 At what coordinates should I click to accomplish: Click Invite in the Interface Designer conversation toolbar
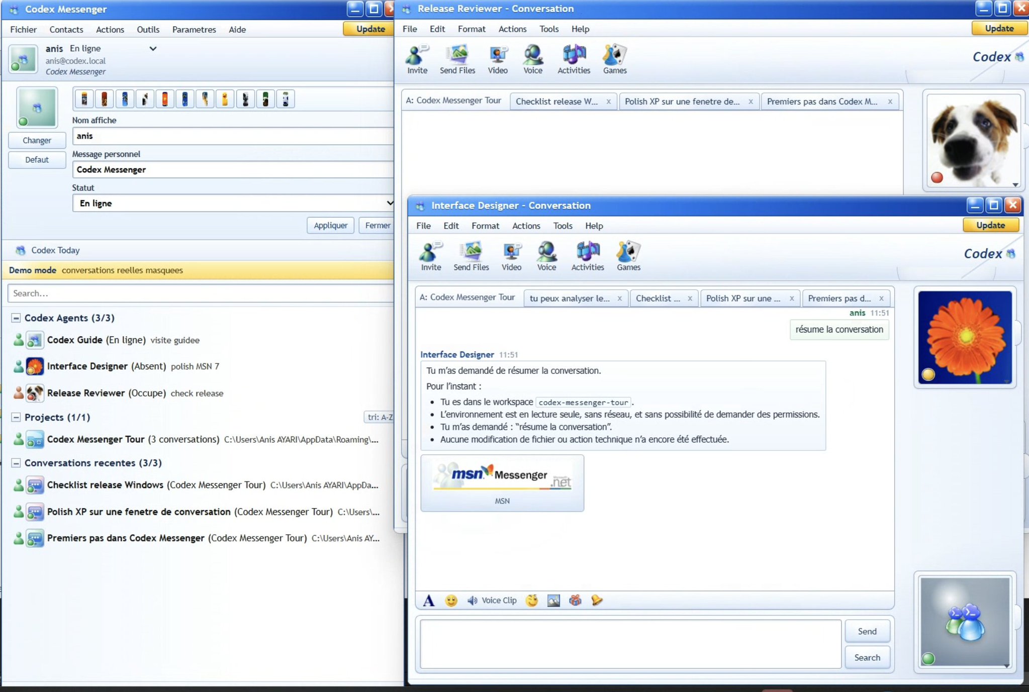click(431, 256)
